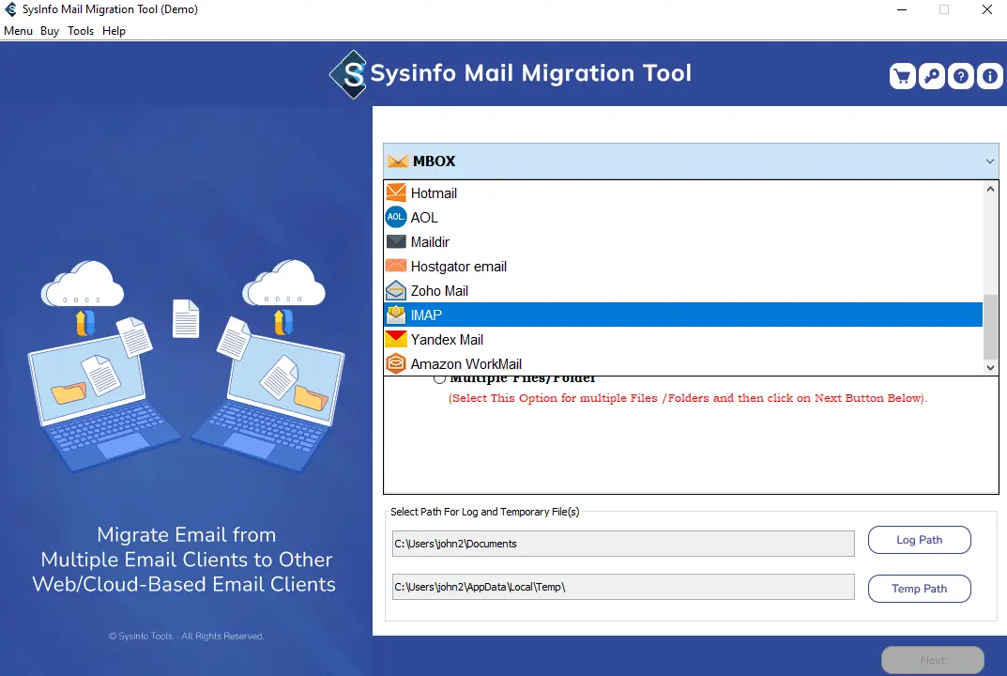1007x676 pixels.
Task: Click the dropdown list scroll up arrow
Action: pyautogui.click(x=990, y=189)
